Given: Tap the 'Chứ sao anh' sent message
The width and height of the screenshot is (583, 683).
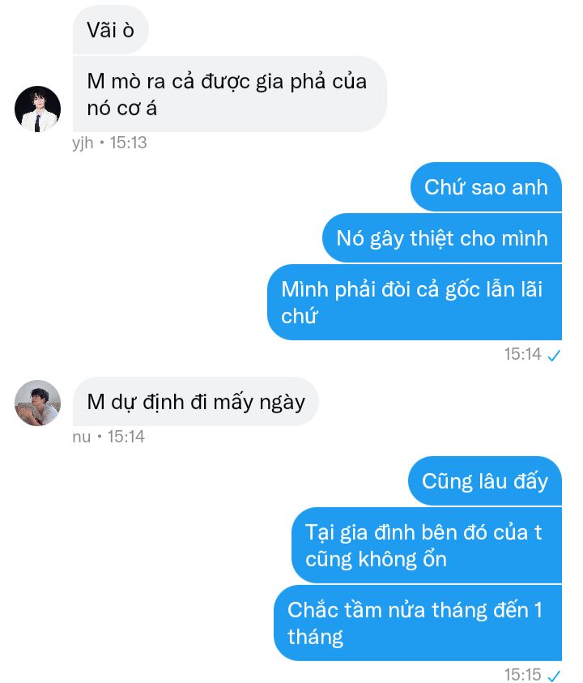Looking at the screenshot, I should tap(486, 187).
